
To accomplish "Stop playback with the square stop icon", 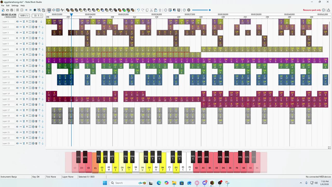I will [x=22, y=10].
